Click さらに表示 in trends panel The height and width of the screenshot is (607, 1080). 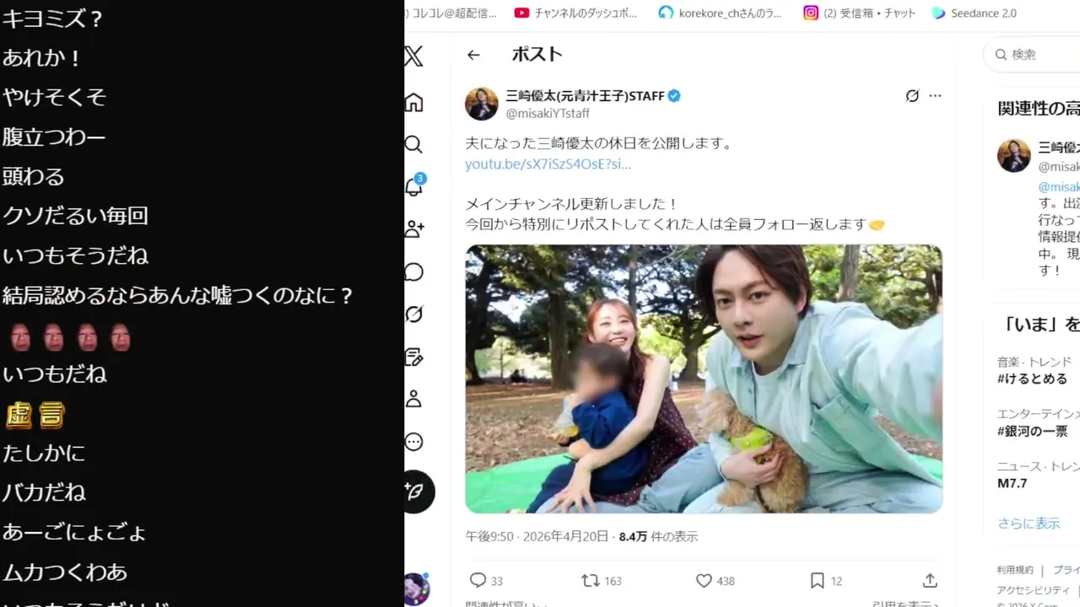1029,523
